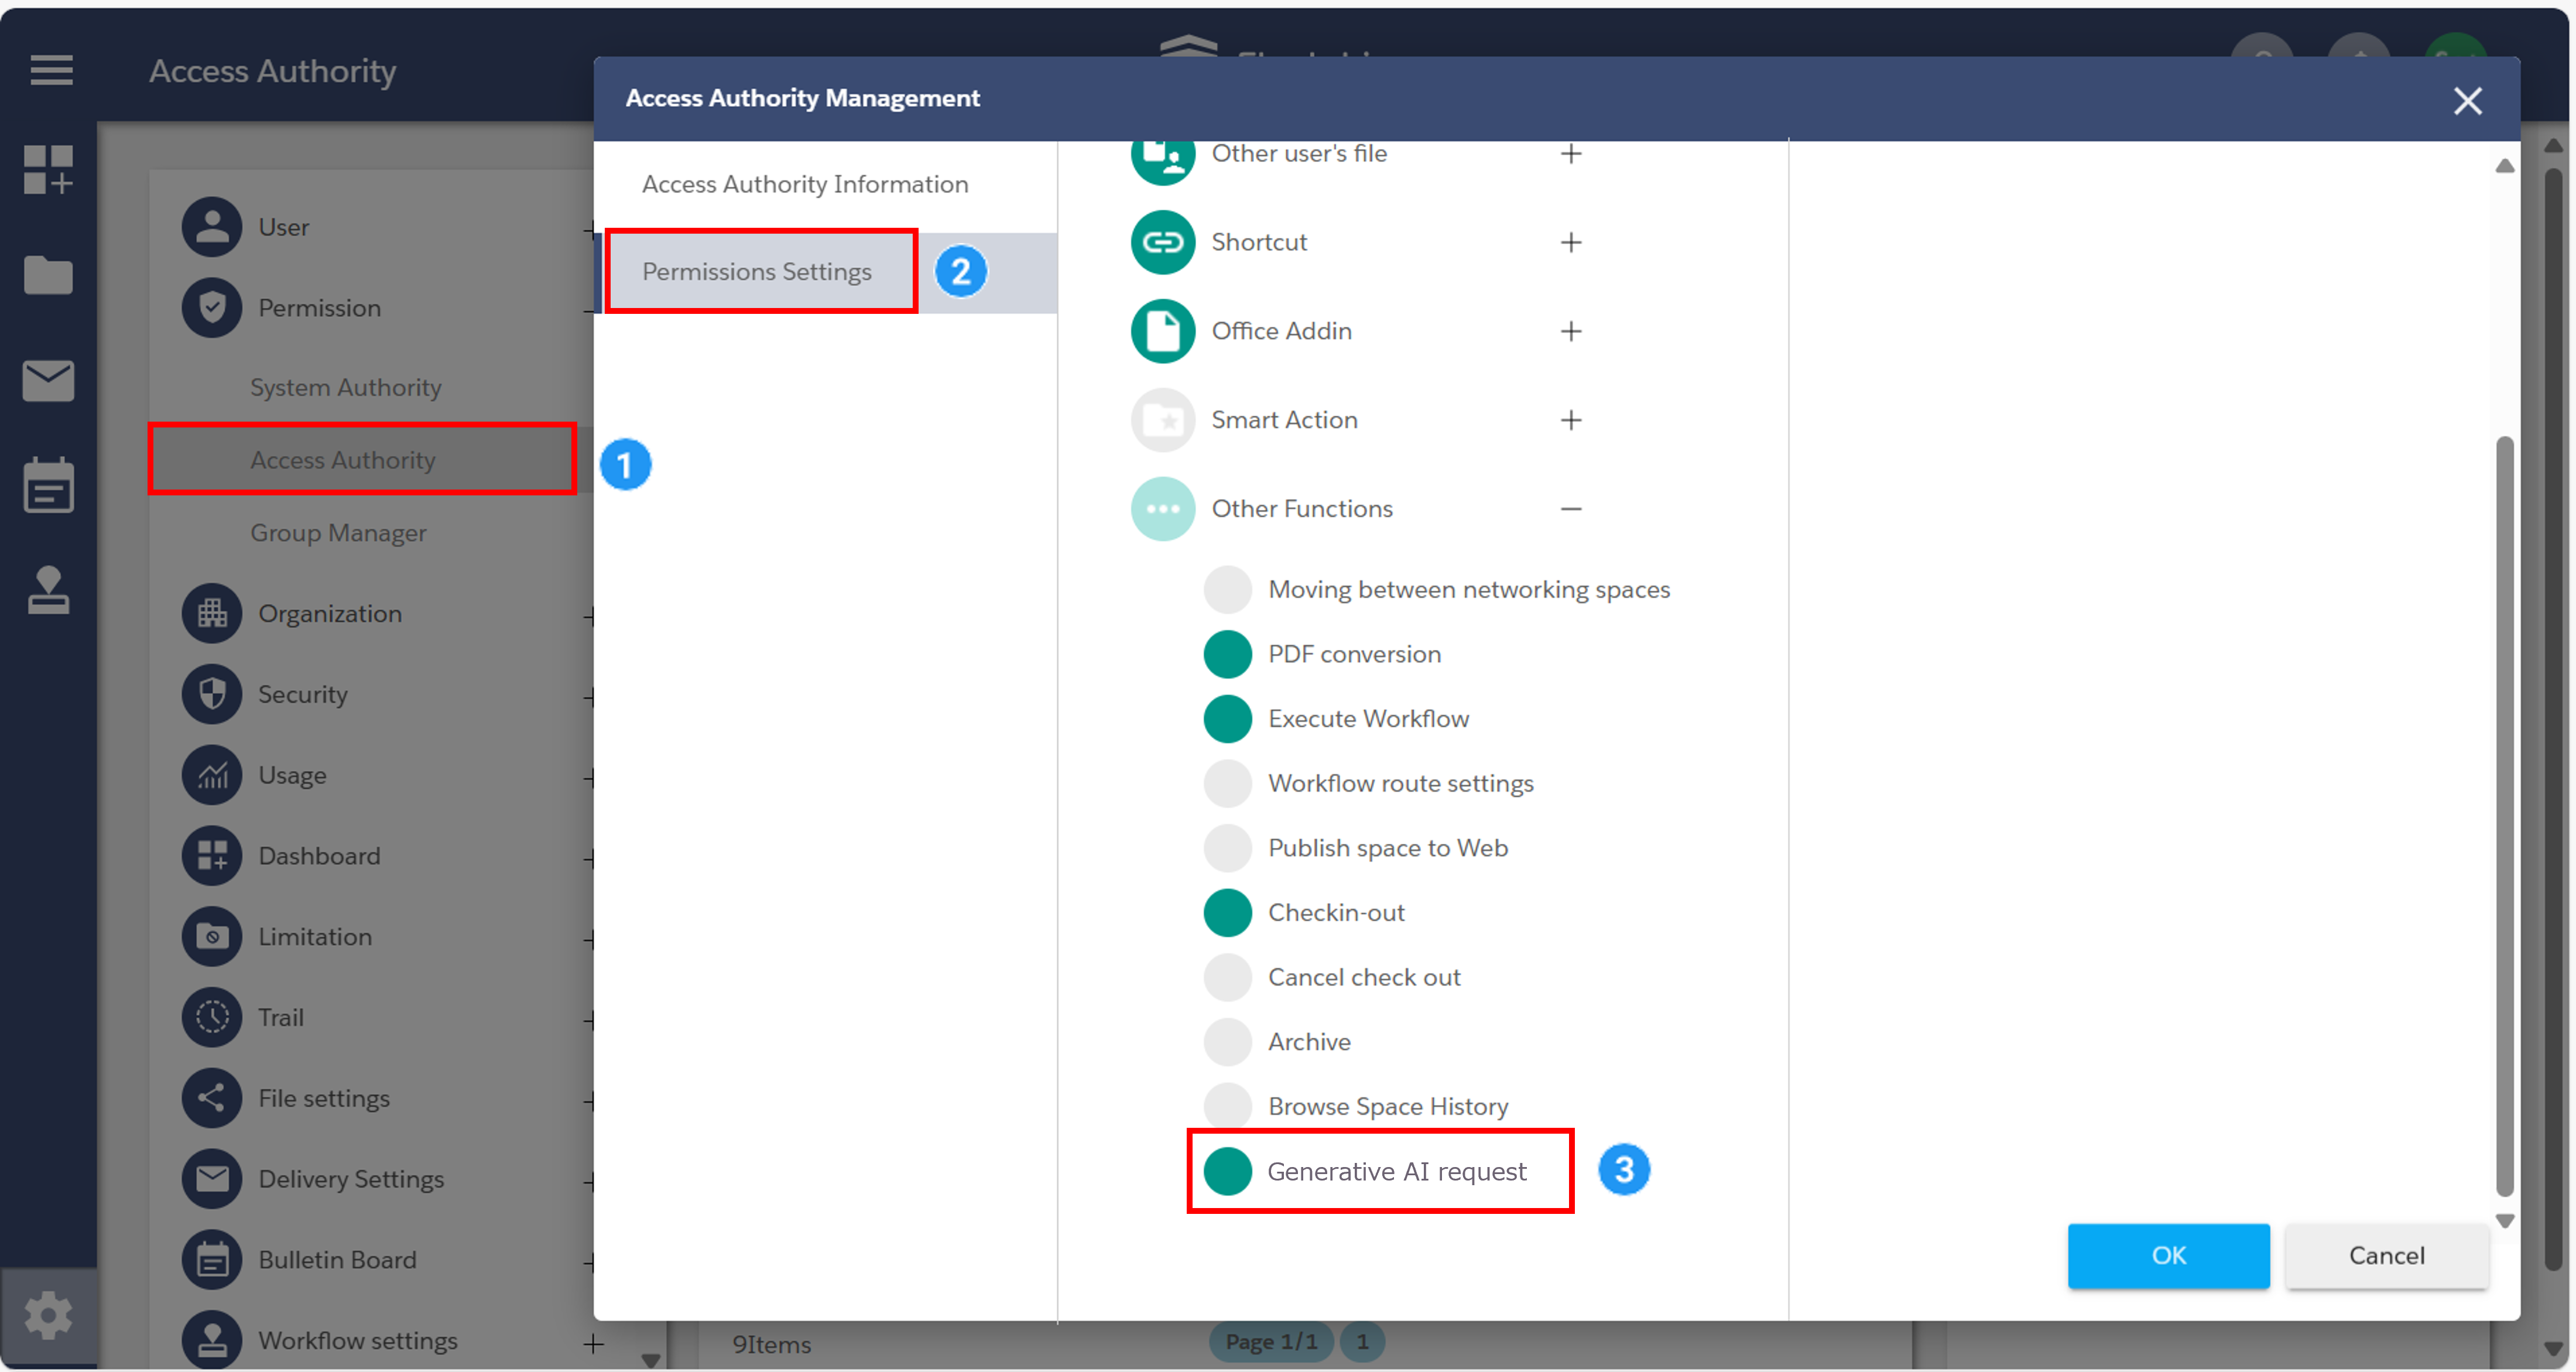This screenshot has height=1372, width=2576.
Task: Select System Authority in the sidebar
Action: tap(346, 387)
